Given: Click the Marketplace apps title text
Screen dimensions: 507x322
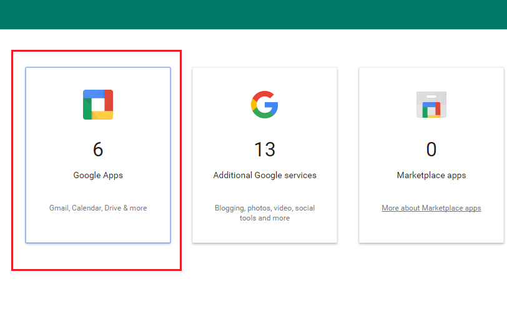Looking at the screenshot, I should [431, 176].
